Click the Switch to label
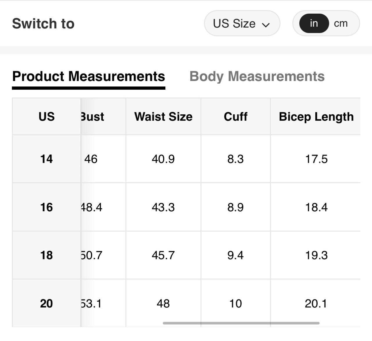This screenshot has height=341, width=372. point(43,24)
